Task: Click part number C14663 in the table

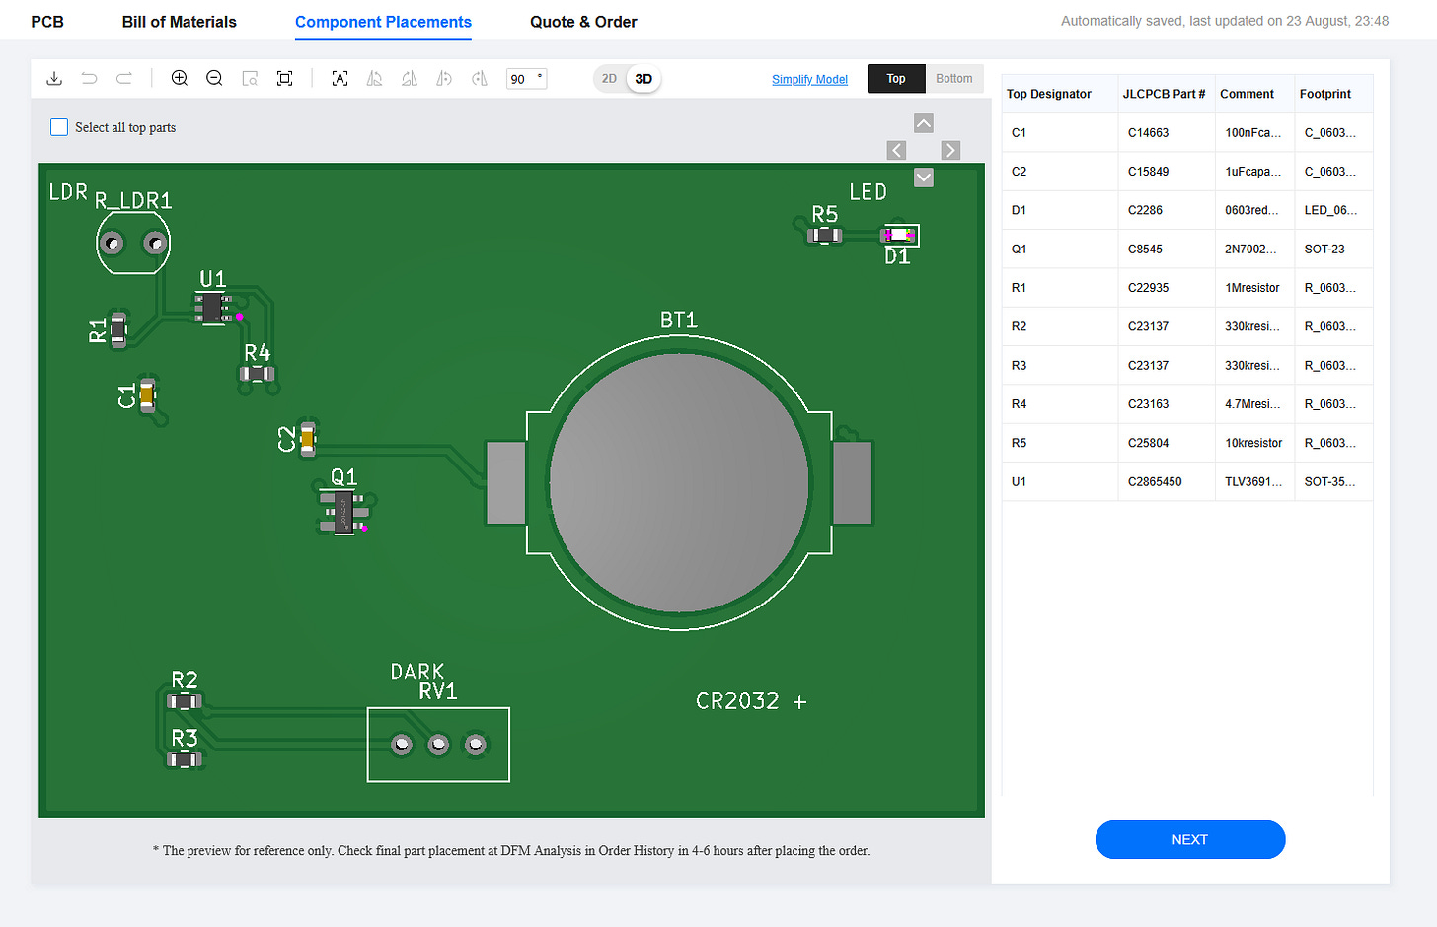Action: point(1149,132)
